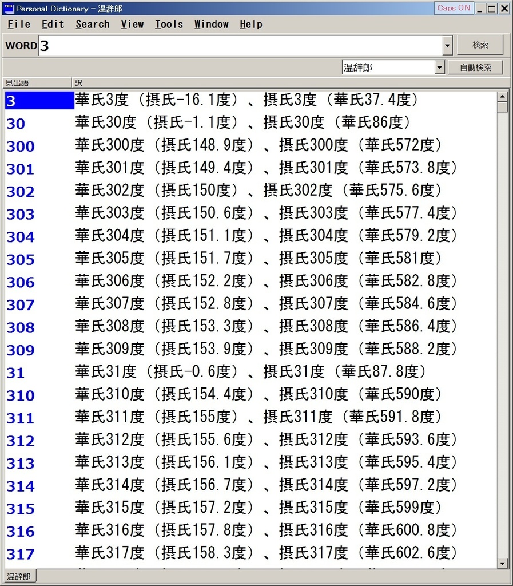Click the Personal Dictionary title bar icon

pos(9,8)
